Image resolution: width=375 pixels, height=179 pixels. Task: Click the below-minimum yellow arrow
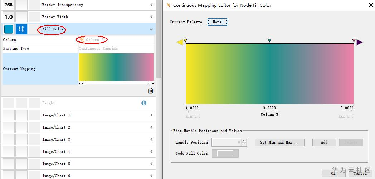tap(180, 43)
